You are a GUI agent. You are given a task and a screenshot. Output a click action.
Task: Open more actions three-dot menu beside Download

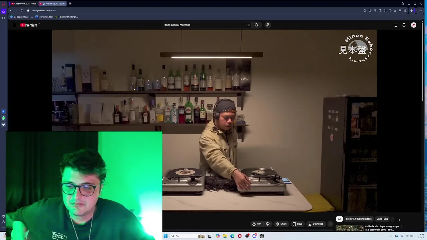[x=330, y=224]
